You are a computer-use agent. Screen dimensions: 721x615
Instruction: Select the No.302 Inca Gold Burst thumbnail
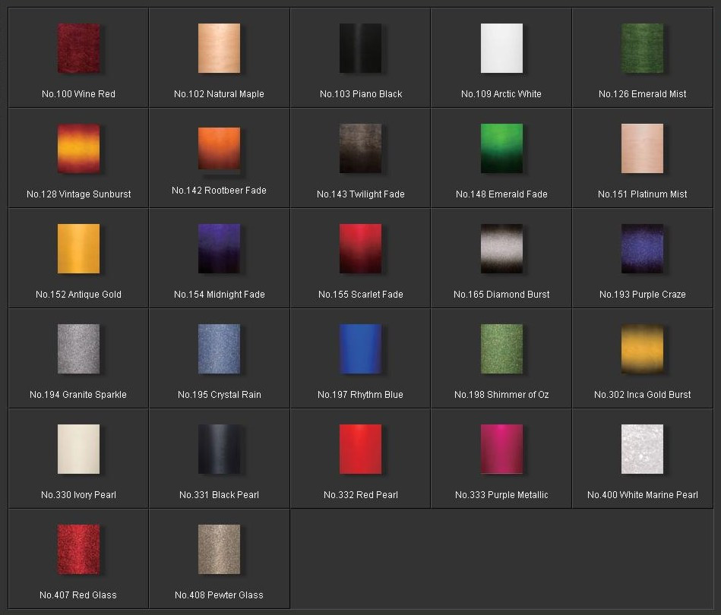click(x=642, y=349)
